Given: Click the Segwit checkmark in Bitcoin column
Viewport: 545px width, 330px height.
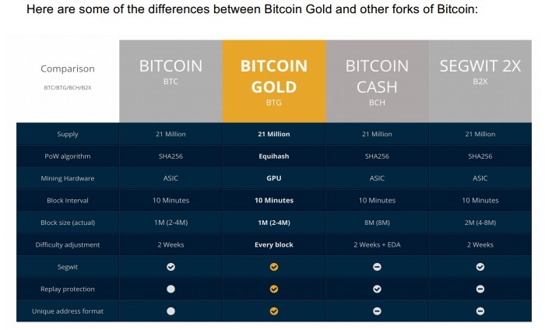Looking at the screenshot, I should pyautogui.click(x=171, y=267).
